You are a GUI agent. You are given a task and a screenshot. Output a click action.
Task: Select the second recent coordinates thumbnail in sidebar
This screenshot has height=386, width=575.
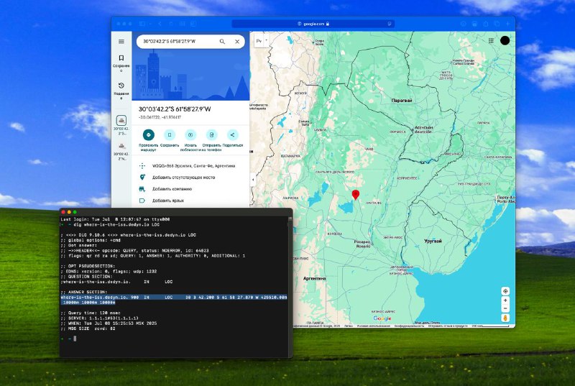coord(121,146)
